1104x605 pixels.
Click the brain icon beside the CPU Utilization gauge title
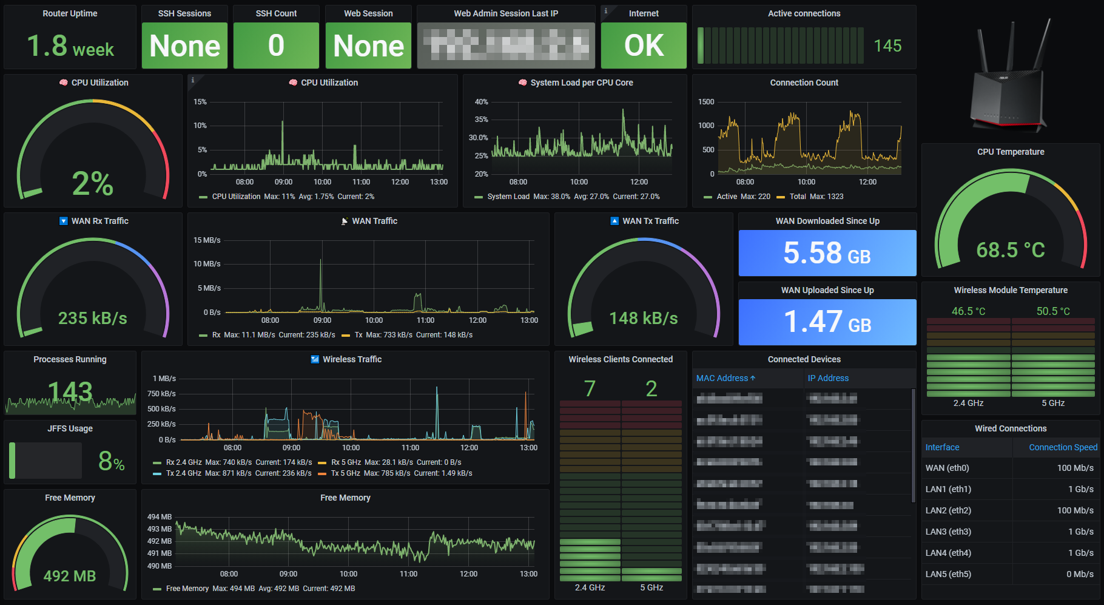[x=63, y=83]
